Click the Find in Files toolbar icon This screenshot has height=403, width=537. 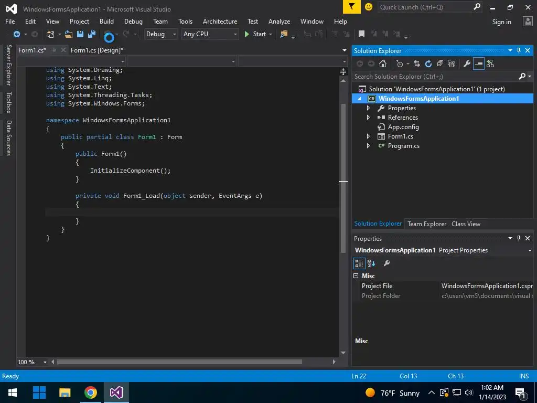[284, 34]
